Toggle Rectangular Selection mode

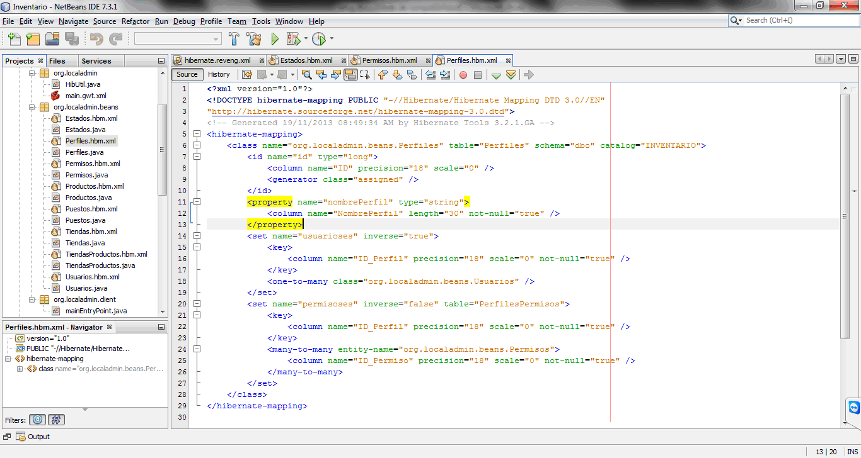point(364,74)
